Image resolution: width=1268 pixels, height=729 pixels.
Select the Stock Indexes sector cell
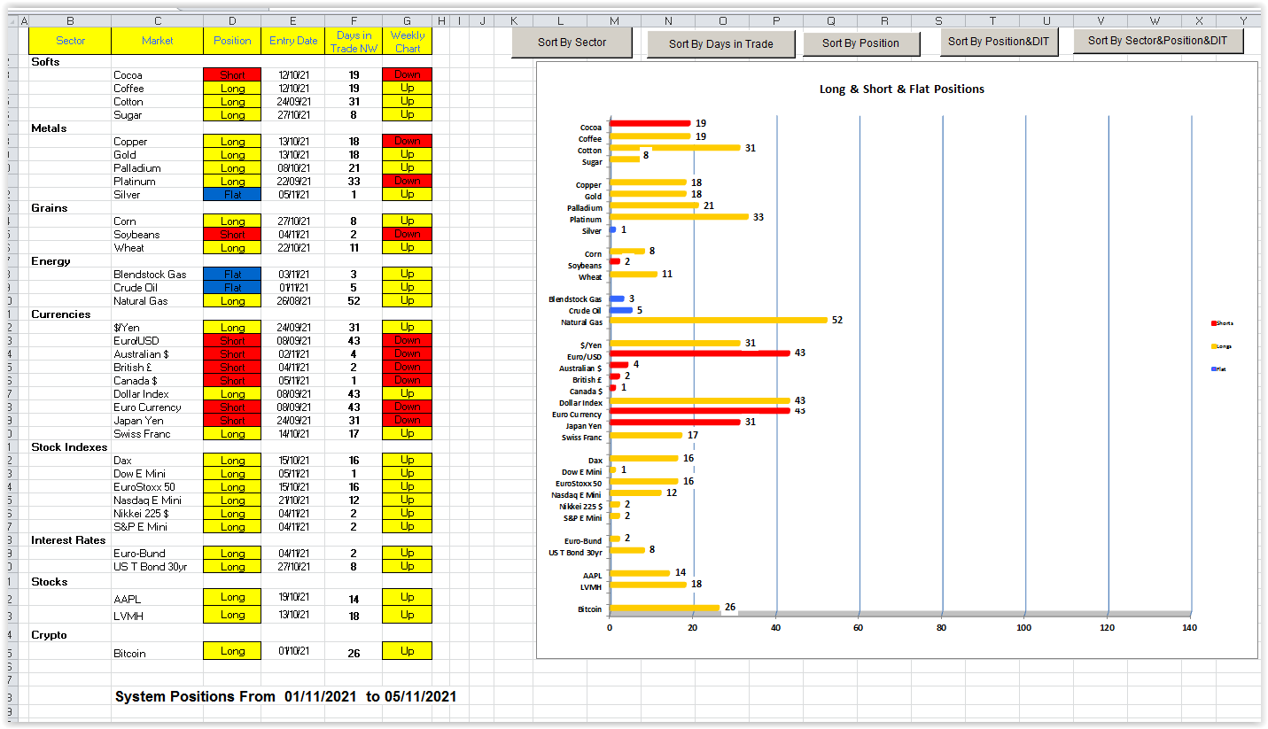click(x=70, y=447)
